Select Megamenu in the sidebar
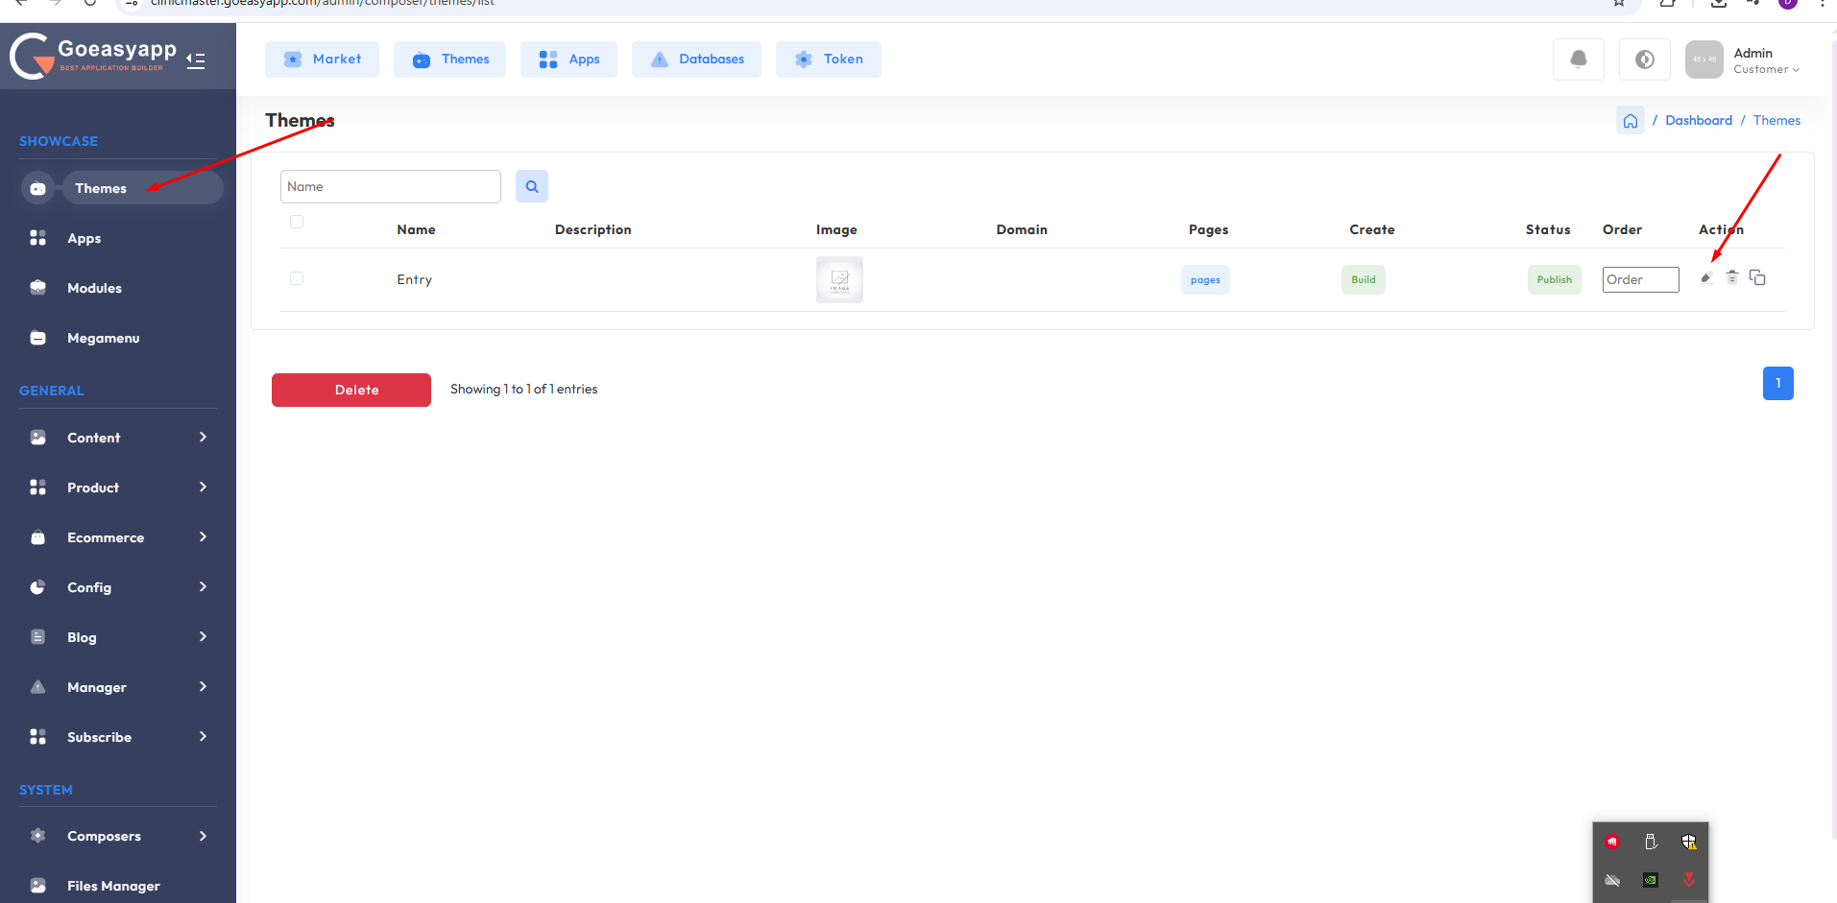The width and height of the screenshot is (1837, 903). [x=103, y=338]
